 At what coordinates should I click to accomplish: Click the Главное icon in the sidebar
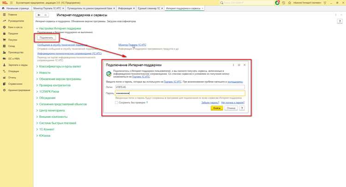coord(4,15)
